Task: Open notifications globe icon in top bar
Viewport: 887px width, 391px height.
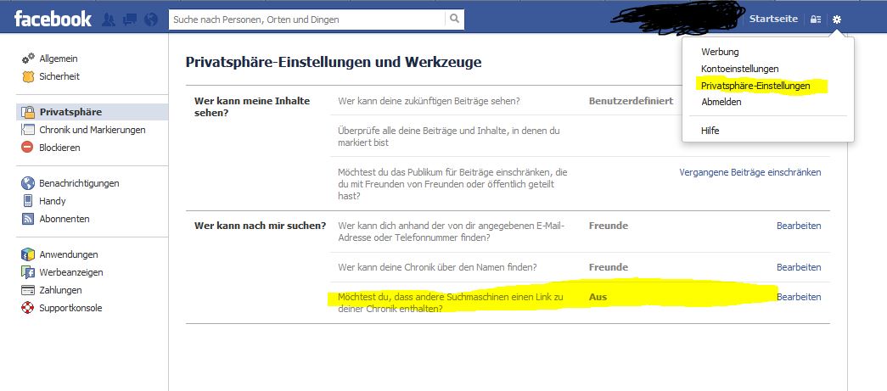Action: point(151,20)
